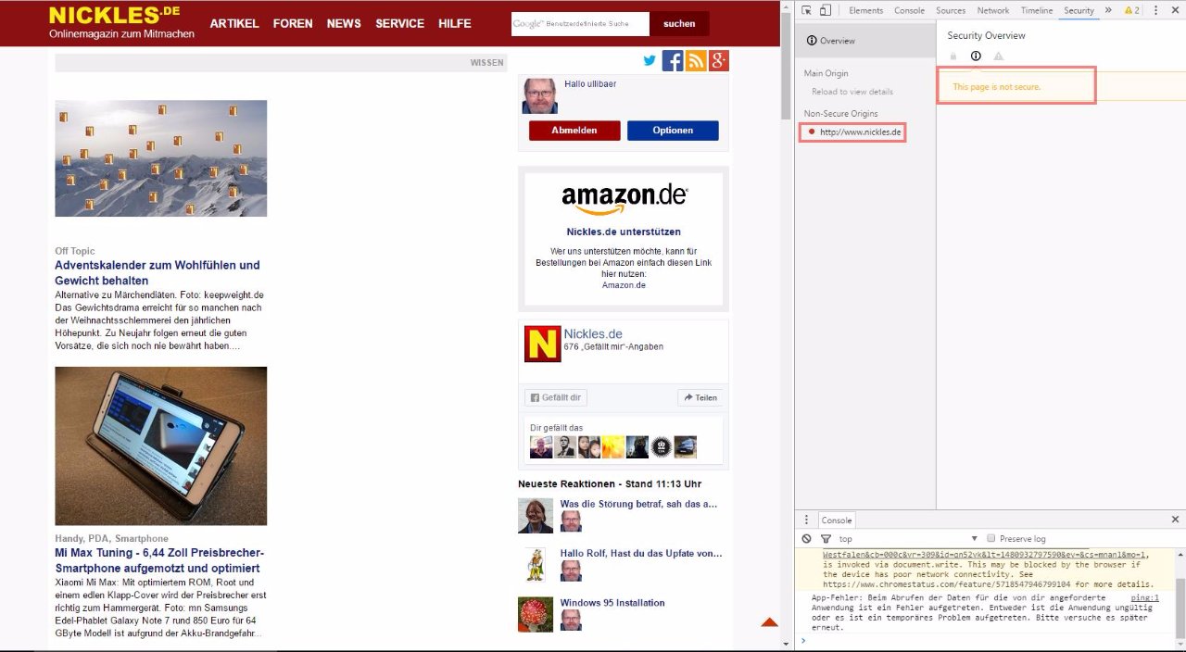Open the Timeline tab
This screenshot has width=1186, height=652.
pos(1037,10)
